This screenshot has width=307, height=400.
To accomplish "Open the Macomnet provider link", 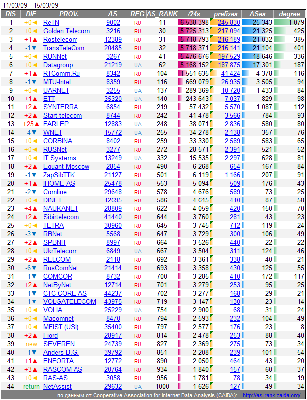I will (58, 318).
